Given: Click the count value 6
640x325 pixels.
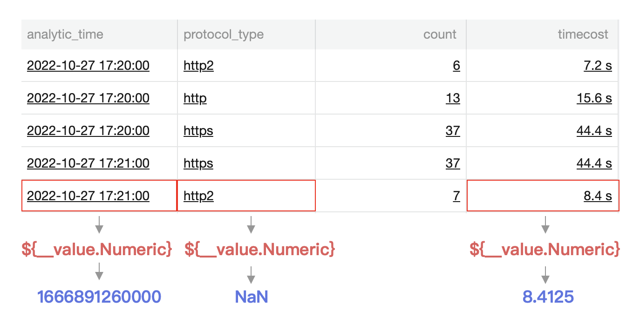Looking at the screenshot, I should (456, 66).
